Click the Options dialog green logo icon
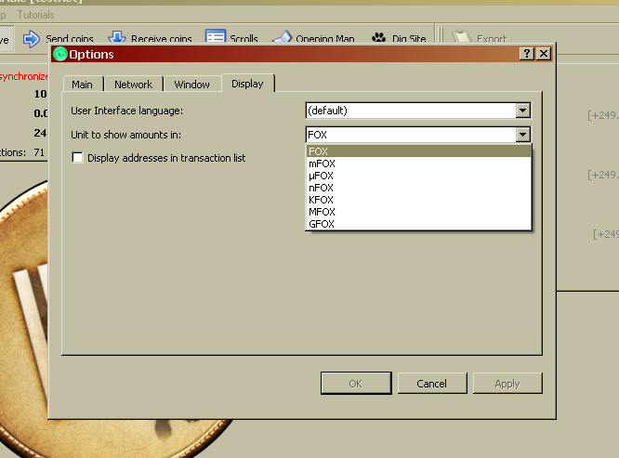 coord(60,54)
